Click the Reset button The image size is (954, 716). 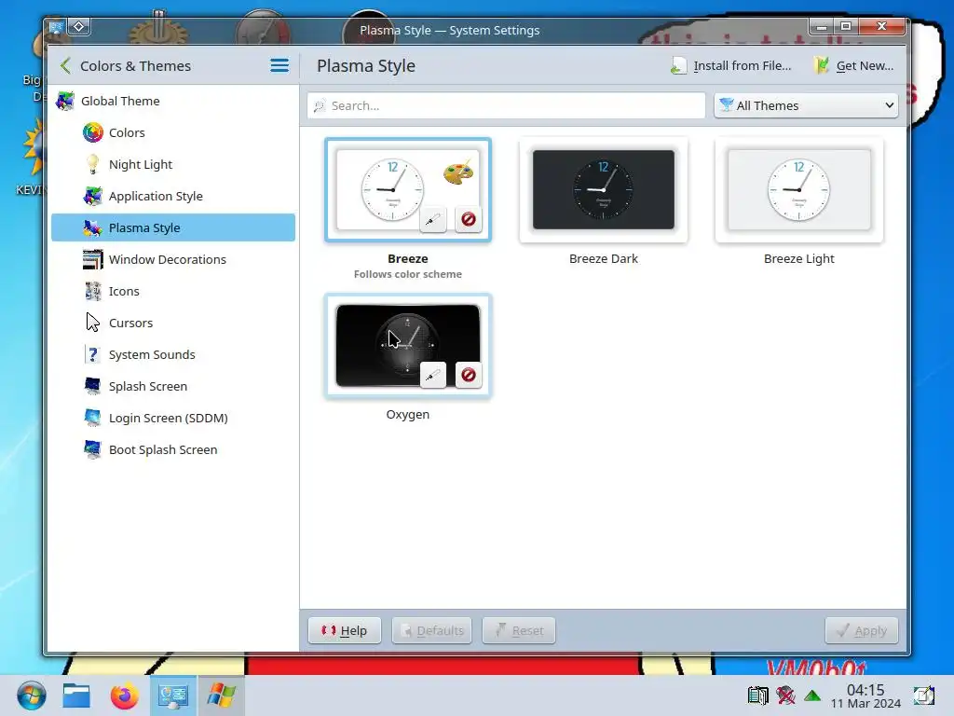click(x=519, y=631)
